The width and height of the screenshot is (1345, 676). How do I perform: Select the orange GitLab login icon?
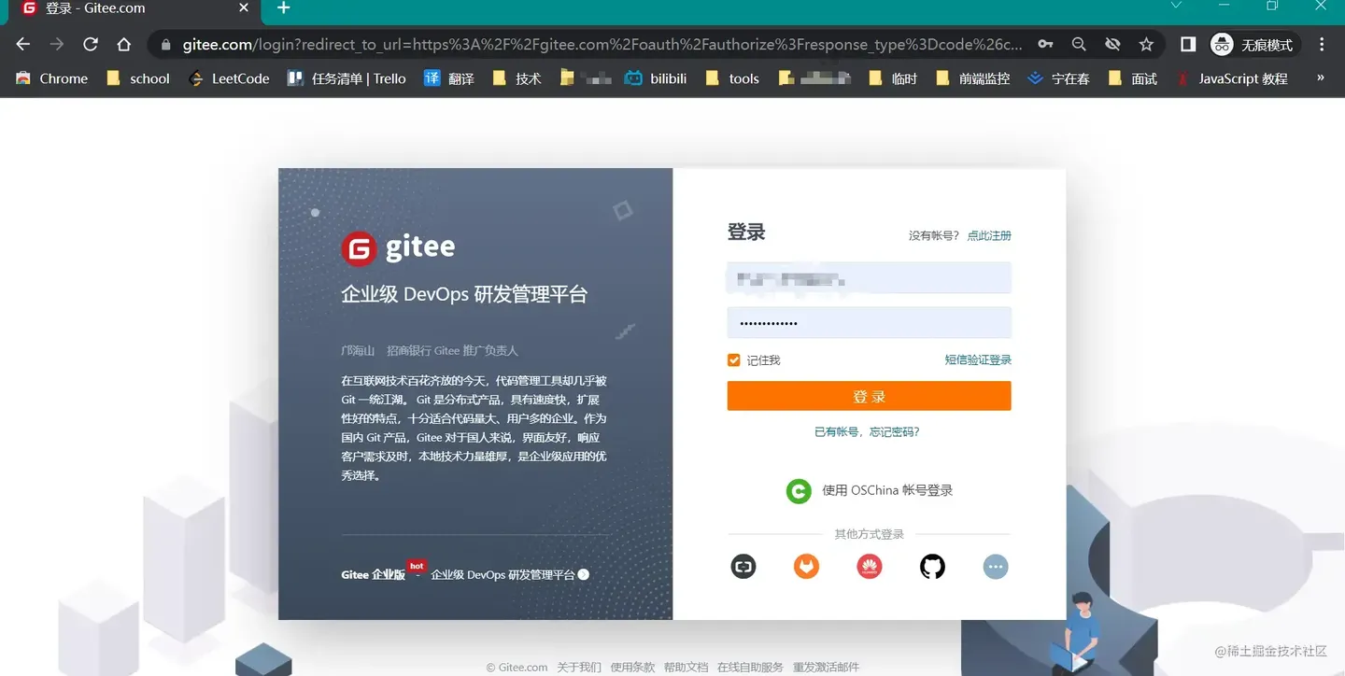[x=806, y=567]
